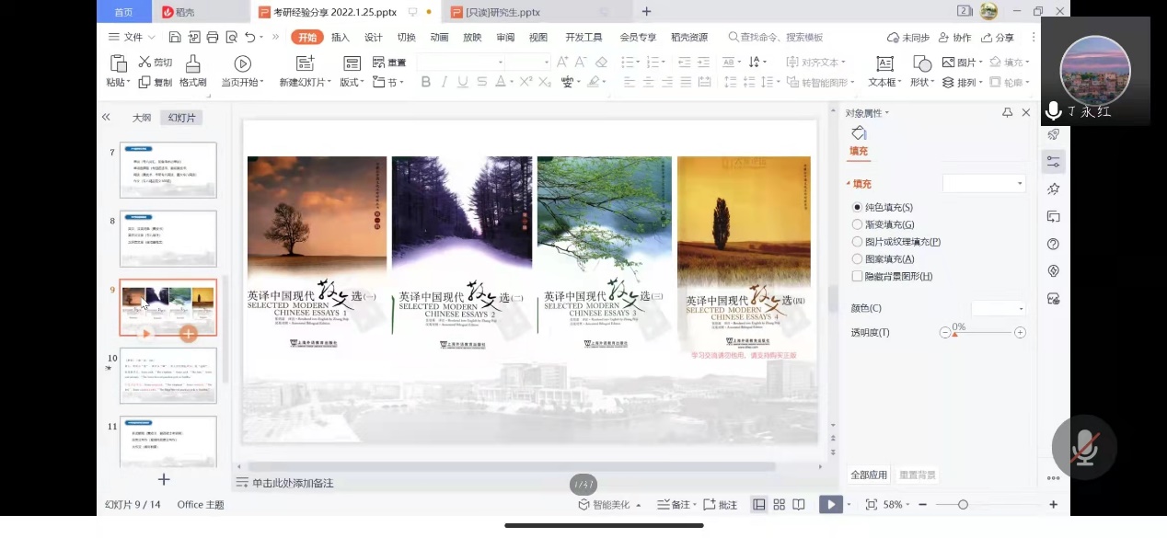The width and height of the screenshot is (1167, 538).
Task: Expand the color (颜色) dropdown picker
Action: (999, 308)
